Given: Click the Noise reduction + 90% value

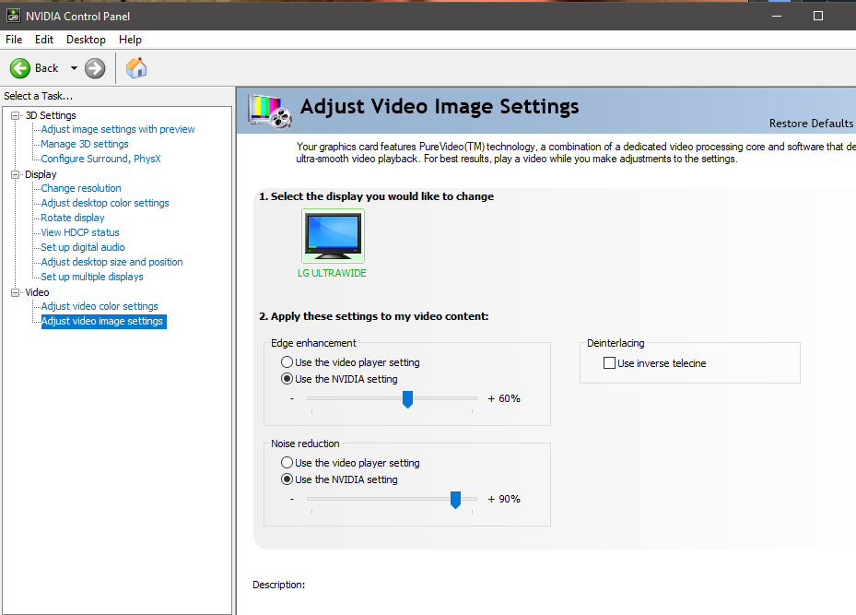Looking at the screenshot, I should pyautogui.click(x=504, y=499).
